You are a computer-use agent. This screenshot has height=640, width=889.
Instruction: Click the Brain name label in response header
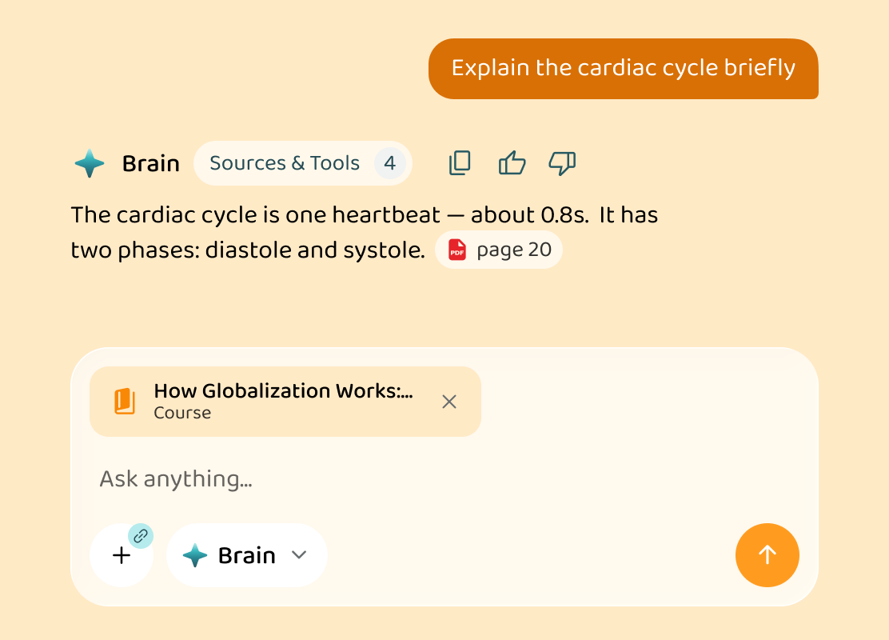point(151,163)
